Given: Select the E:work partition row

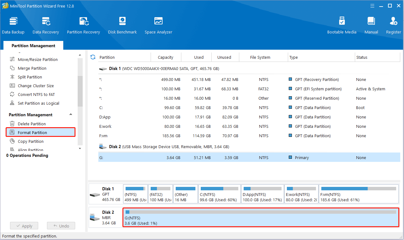Looking at the screenshot, I should click(x=249, y=126).
